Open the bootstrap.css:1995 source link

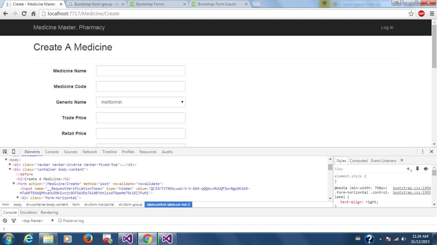(412, 192)
